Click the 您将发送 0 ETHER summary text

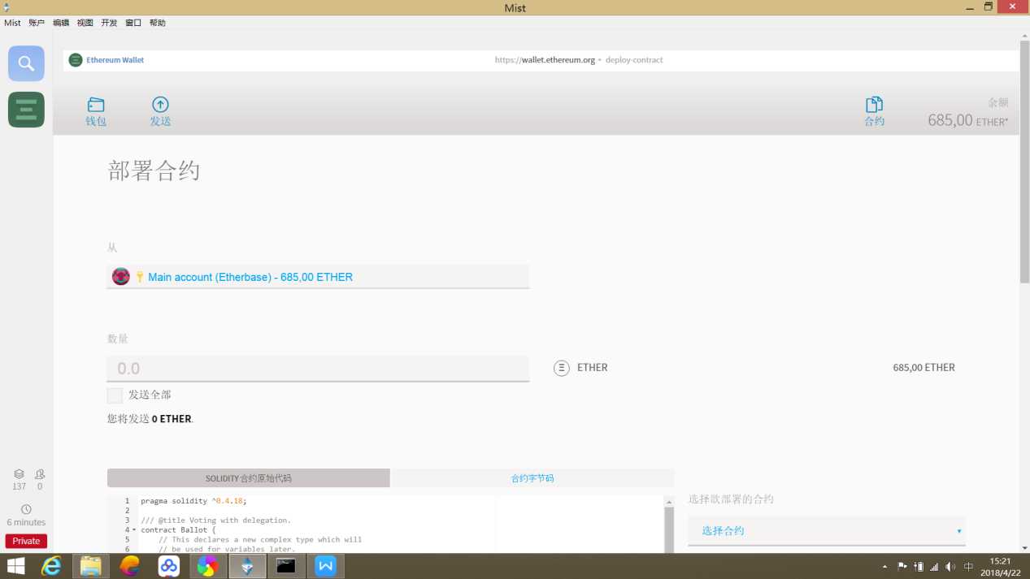tap(150, 419)
